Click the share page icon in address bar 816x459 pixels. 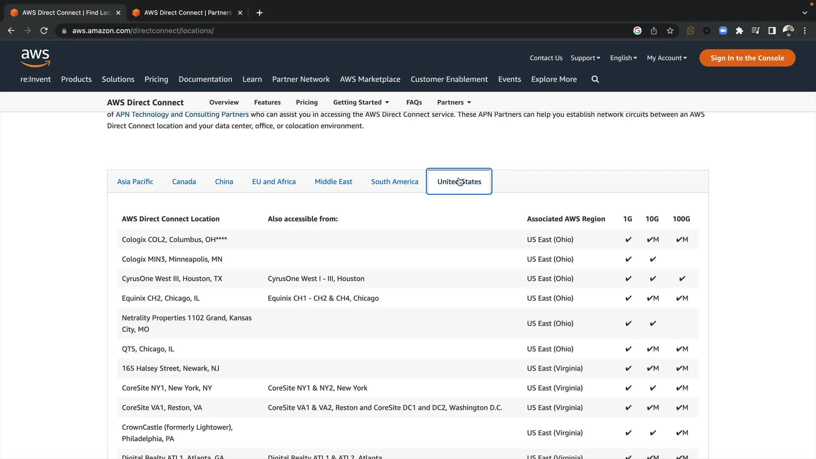click(654, 31)
